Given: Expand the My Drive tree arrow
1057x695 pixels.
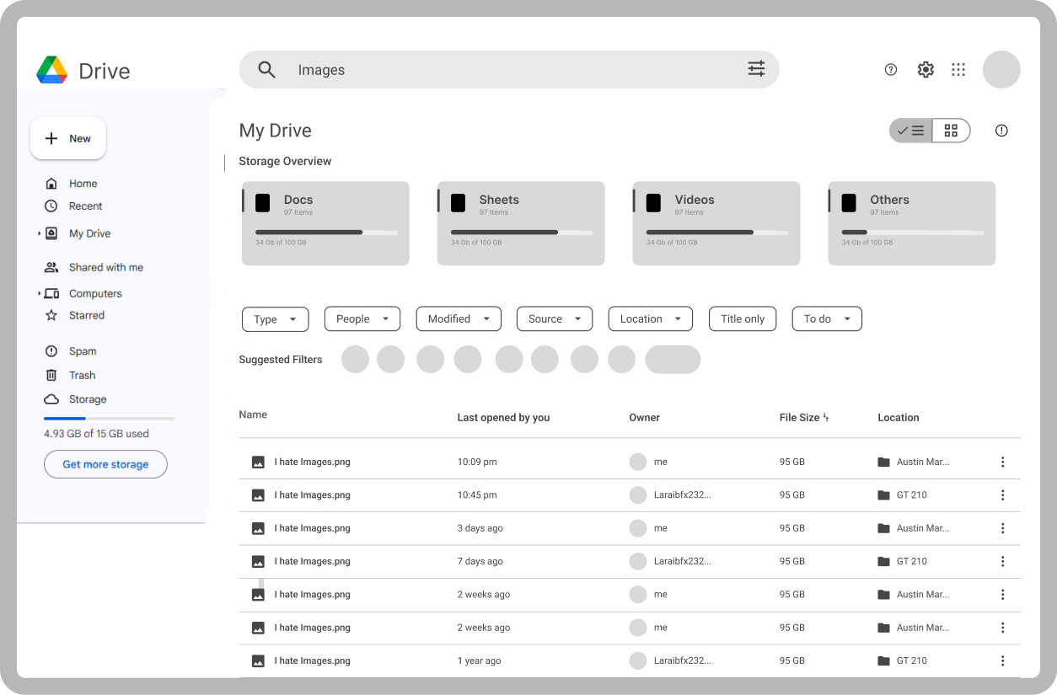Looking at the screenshot, I should pos(39,233).
